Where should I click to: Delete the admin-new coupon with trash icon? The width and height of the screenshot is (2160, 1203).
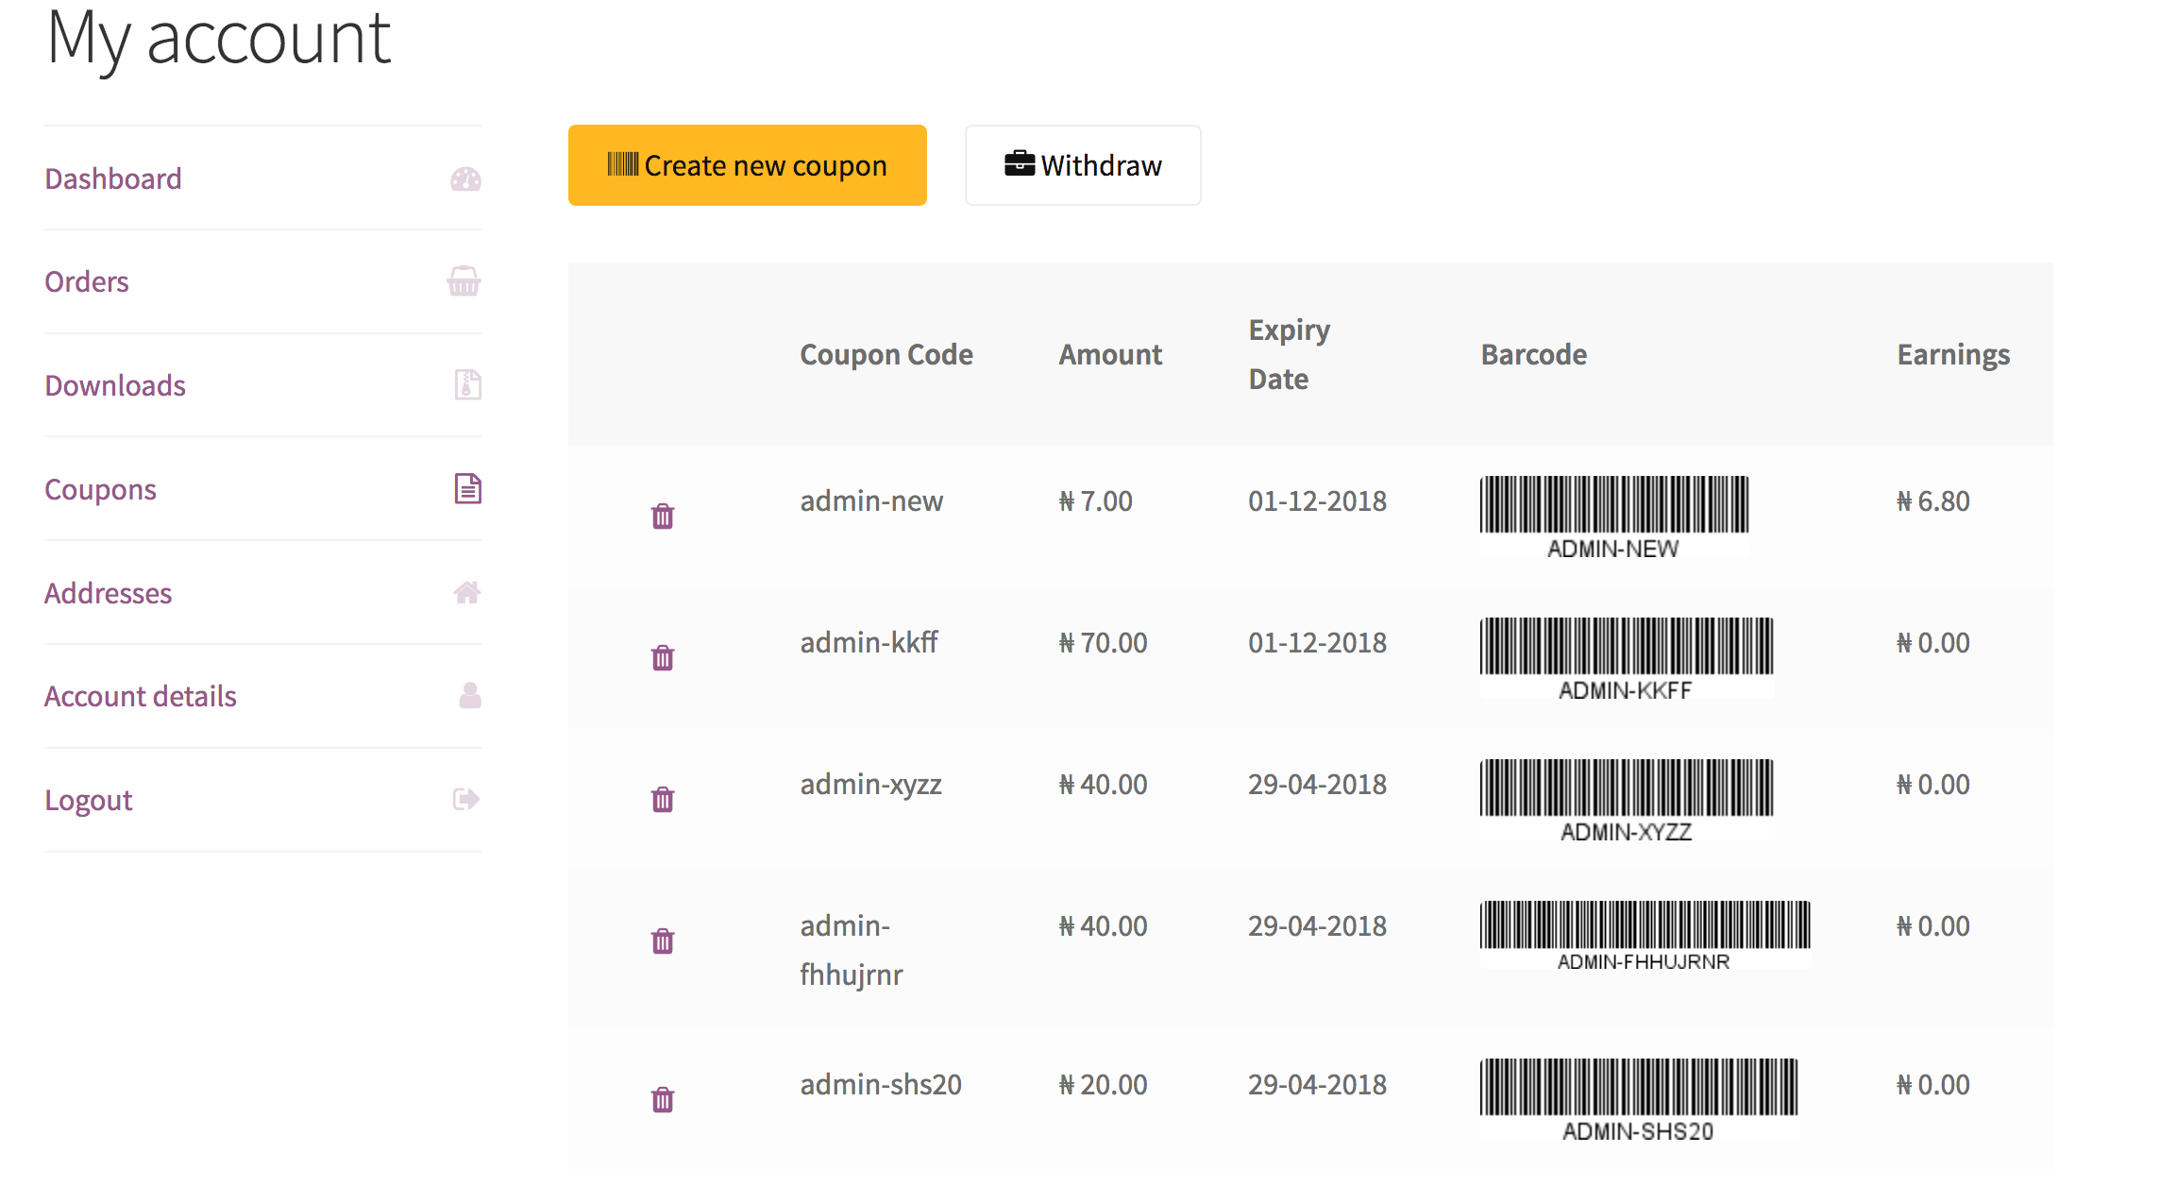[x=663, y=516]
